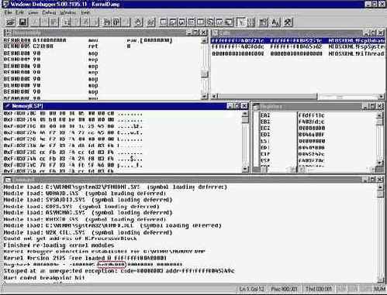
Task: Click the disassembly pane scroll-up arrow
Action: [204, 40]
